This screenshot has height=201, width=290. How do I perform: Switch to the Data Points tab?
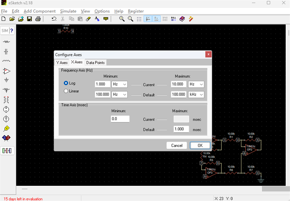tap(95, 63)
